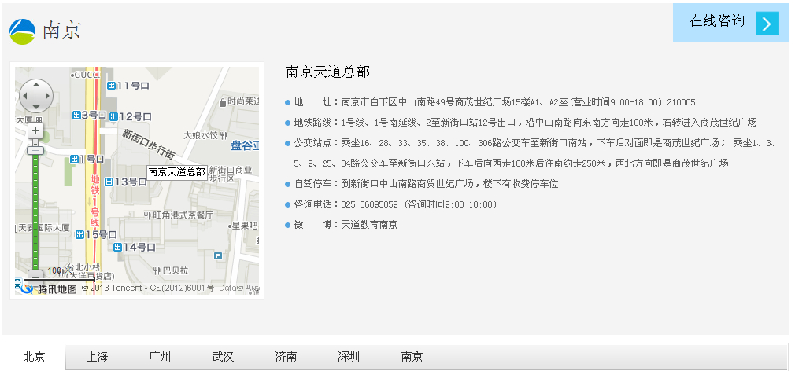
Task: Switch to the 北京 tab
Action: [34, 357]
